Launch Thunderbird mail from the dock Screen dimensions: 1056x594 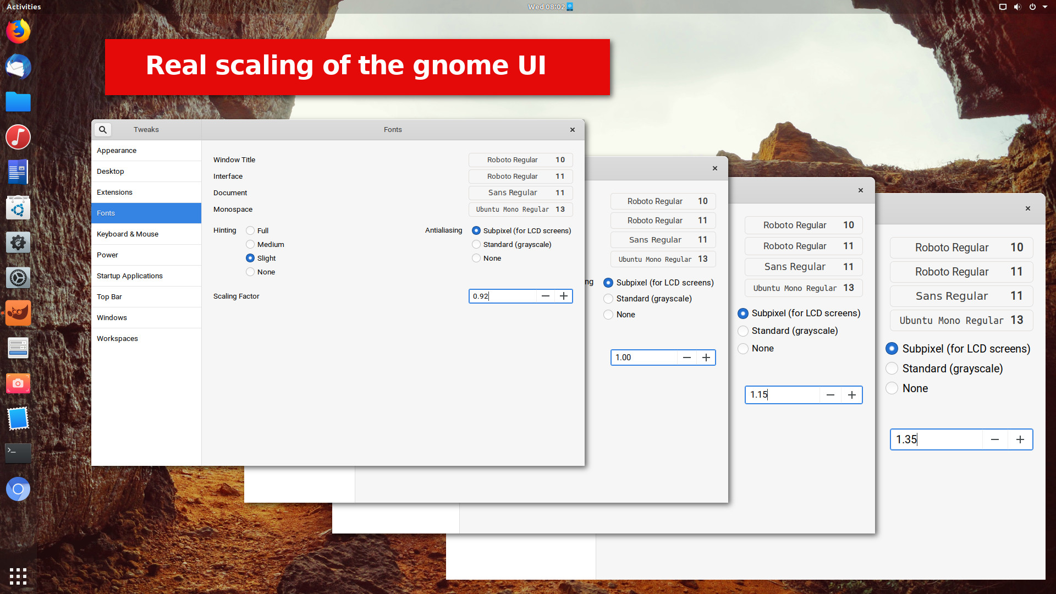pyautogui.click(x=18, y=67)
